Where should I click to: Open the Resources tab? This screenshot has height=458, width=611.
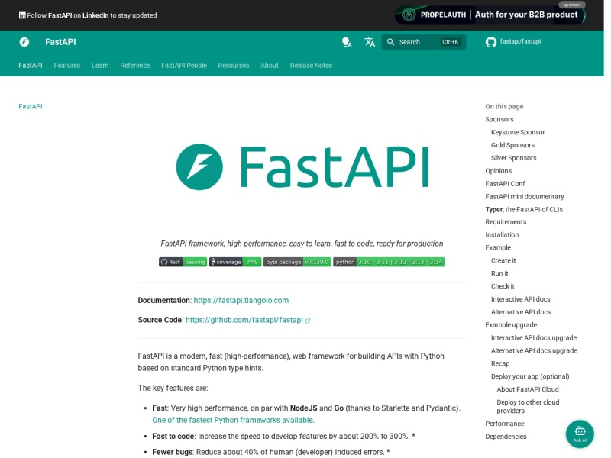point(234,66)
